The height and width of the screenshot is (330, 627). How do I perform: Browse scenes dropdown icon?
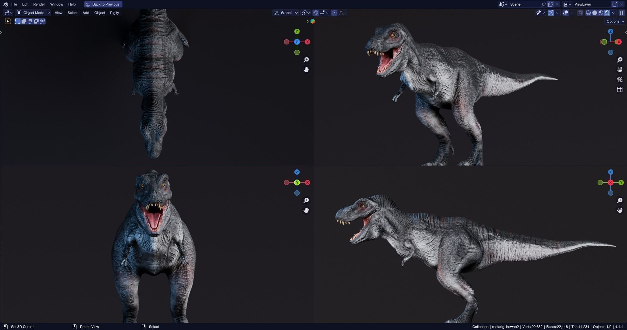503,4
